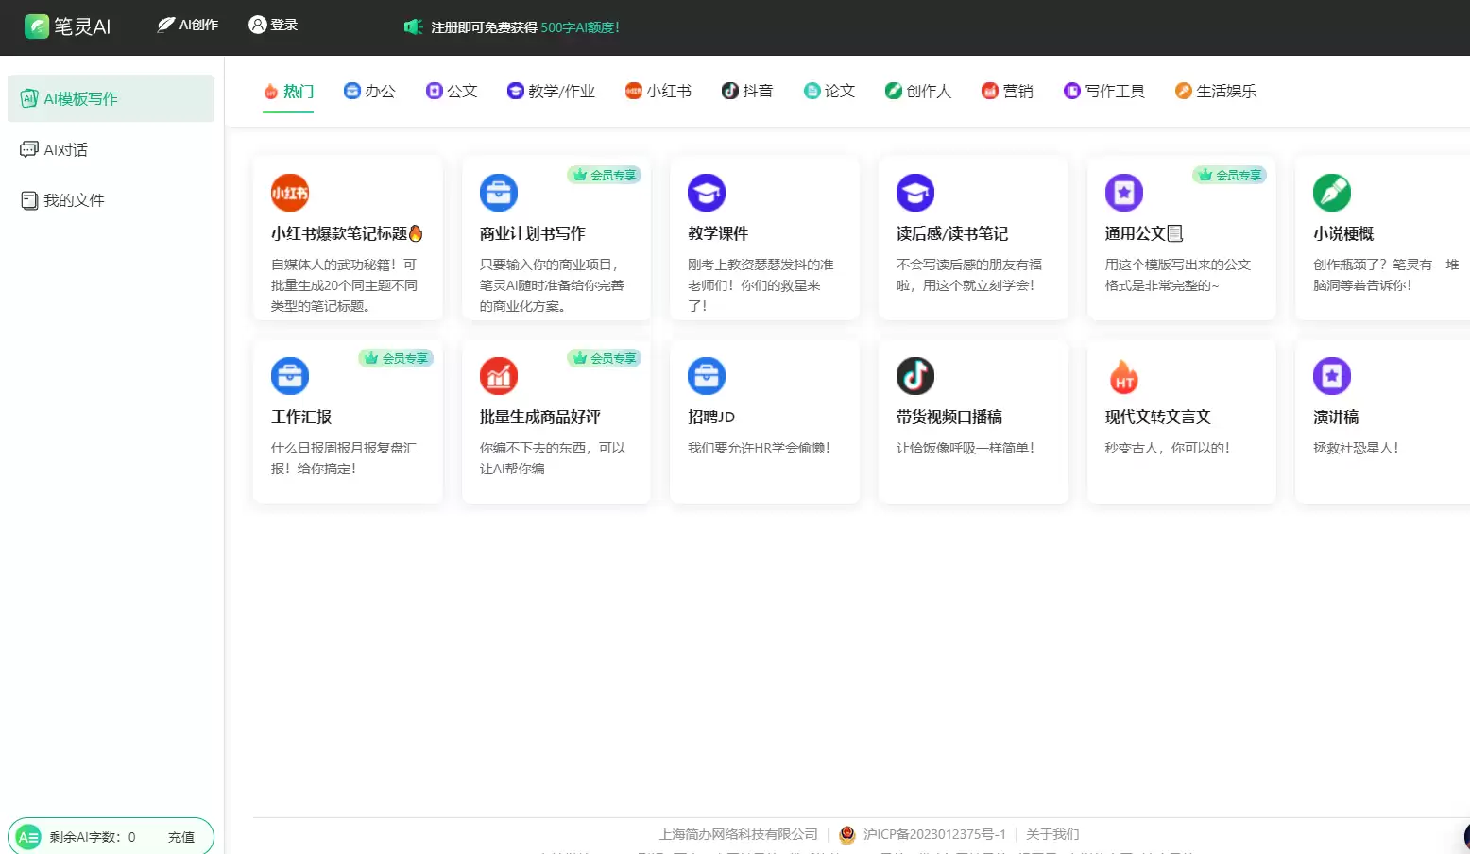Click the AI对话 chat bubble icon

(x=29, y=149)
